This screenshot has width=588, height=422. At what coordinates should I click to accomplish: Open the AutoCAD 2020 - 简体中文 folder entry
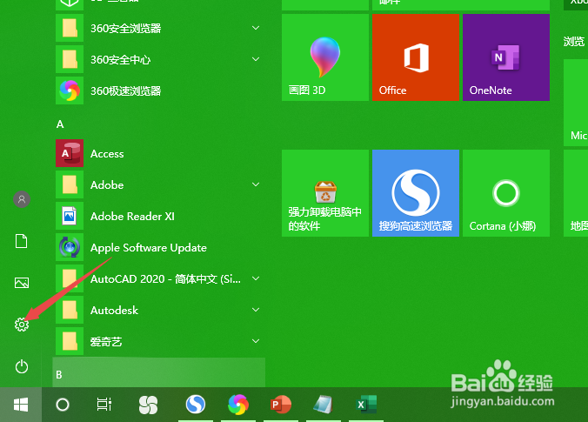coord(160,278)
